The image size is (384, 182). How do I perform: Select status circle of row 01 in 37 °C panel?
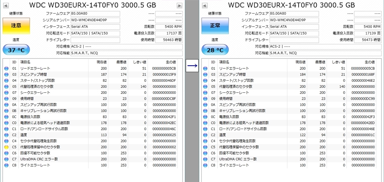click(6, 69)
